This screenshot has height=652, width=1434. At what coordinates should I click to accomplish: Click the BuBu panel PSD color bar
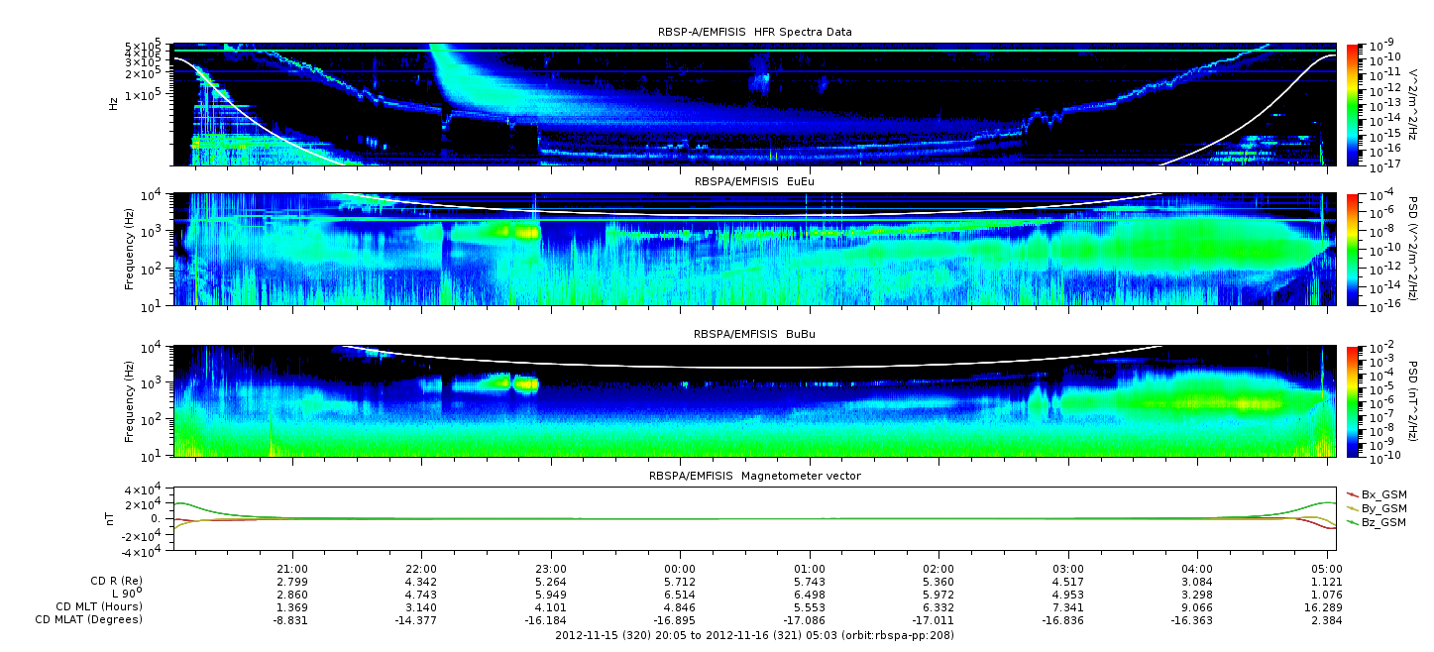click(1355, 401)
